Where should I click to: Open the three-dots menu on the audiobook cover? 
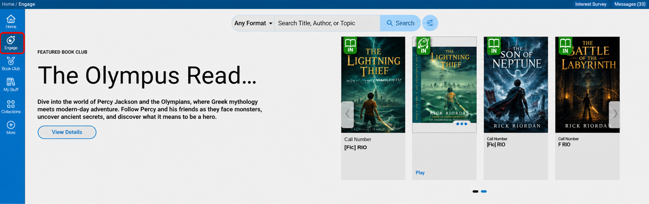click(x=462, y=124)
